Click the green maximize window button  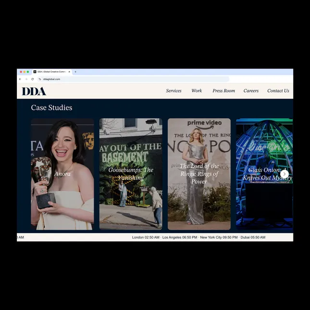[x=28, y=72]
